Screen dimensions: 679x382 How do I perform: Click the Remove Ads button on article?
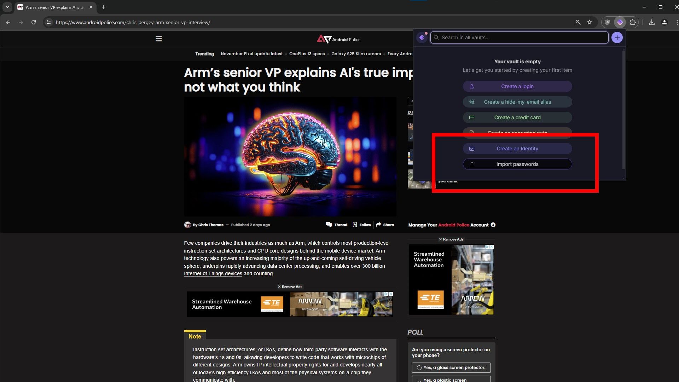click(290, 286)
